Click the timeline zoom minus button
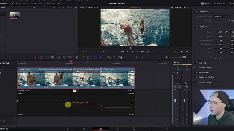Viewport: 234px width, 131px height. (x=125, y=57)
